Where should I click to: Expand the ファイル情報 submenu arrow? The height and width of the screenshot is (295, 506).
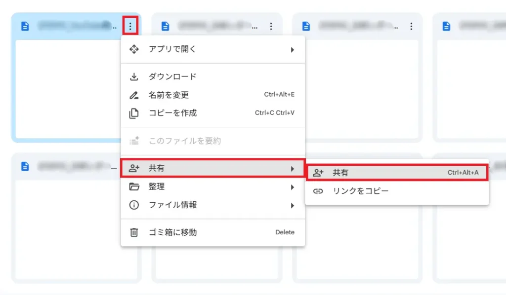point(293,205)
